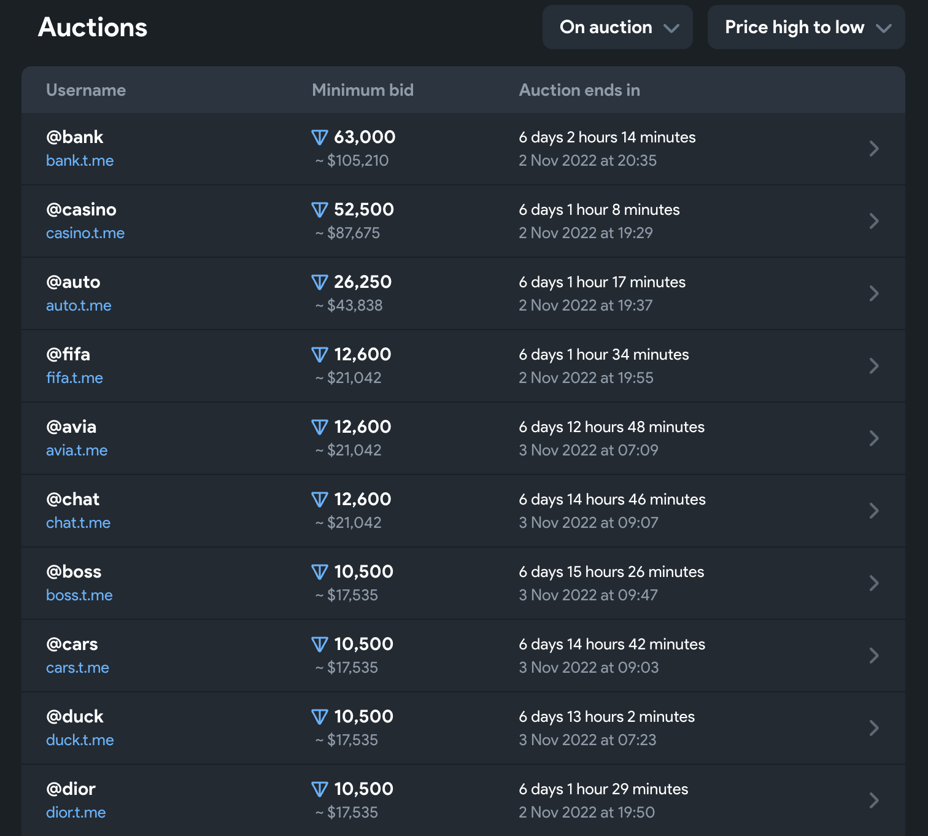Select the @boss username
The height and width of the screenshot is (836, 928).
coord(74,571)
